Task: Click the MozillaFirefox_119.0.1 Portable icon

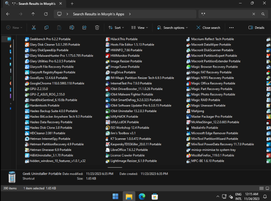Action: click(x=188, y=155)
